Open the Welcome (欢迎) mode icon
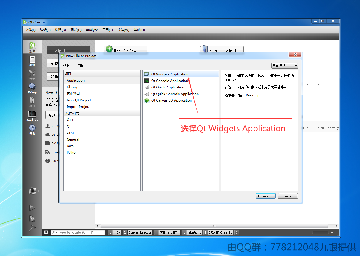This screenshot has width=360, height=256. click(x=32, y=47)
